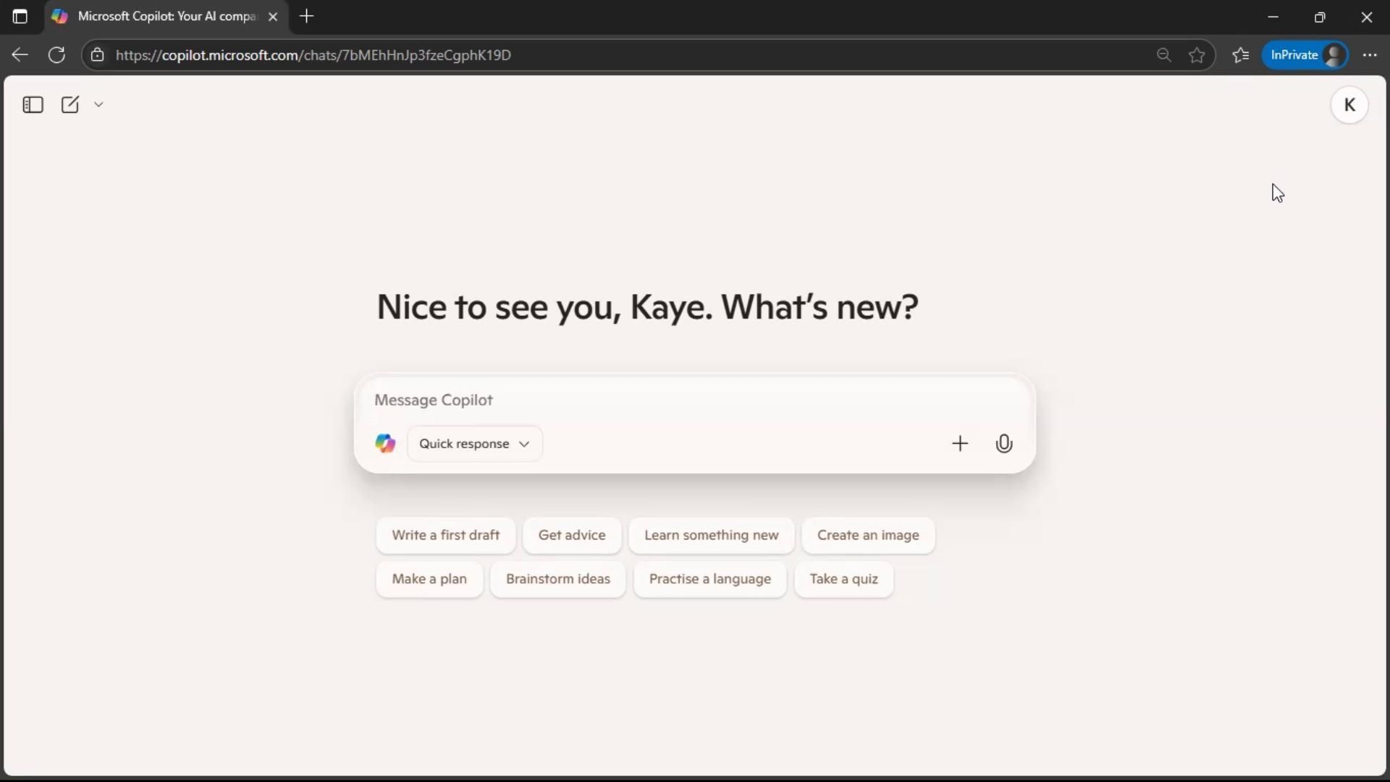Image resolution: width=1390 pixels, height=782 pixels.
Task: Open the browser favorites list icon
Action: pyautogui.click(x=1240, y=55)
